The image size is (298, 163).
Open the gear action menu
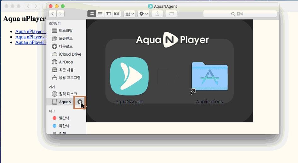[x=144, y=14]
